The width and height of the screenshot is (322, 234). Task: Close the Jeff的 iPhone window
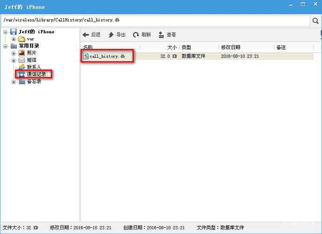point(315,4)
